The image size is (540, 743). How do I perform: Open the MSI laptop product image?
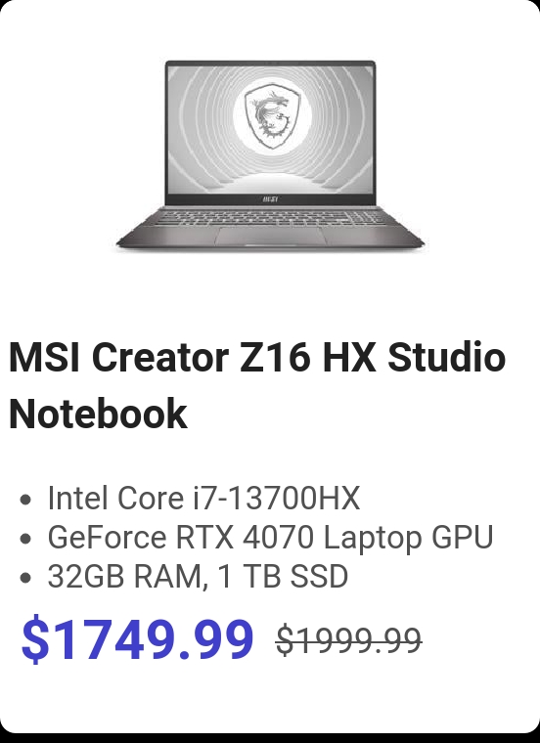click(x=270, y=156)
